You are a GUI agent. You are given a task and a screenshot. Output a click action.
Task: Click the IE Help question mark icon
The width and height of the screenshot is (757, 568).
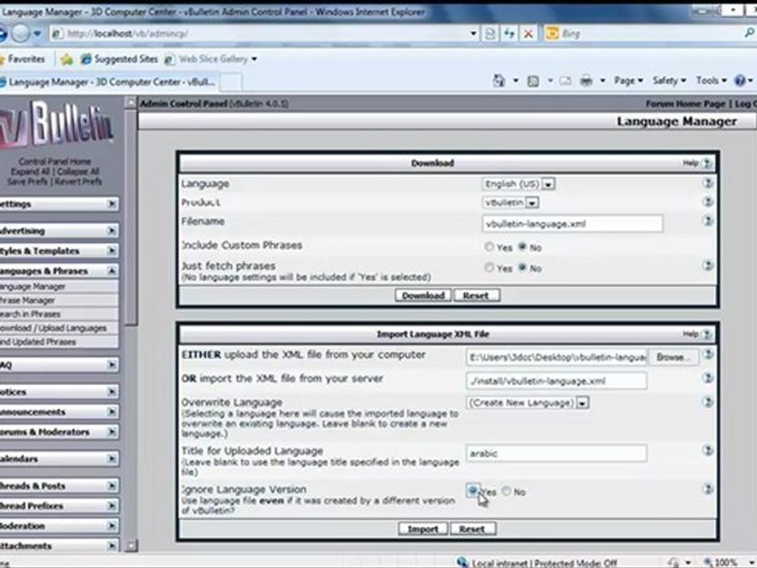(x=740, y=80)
